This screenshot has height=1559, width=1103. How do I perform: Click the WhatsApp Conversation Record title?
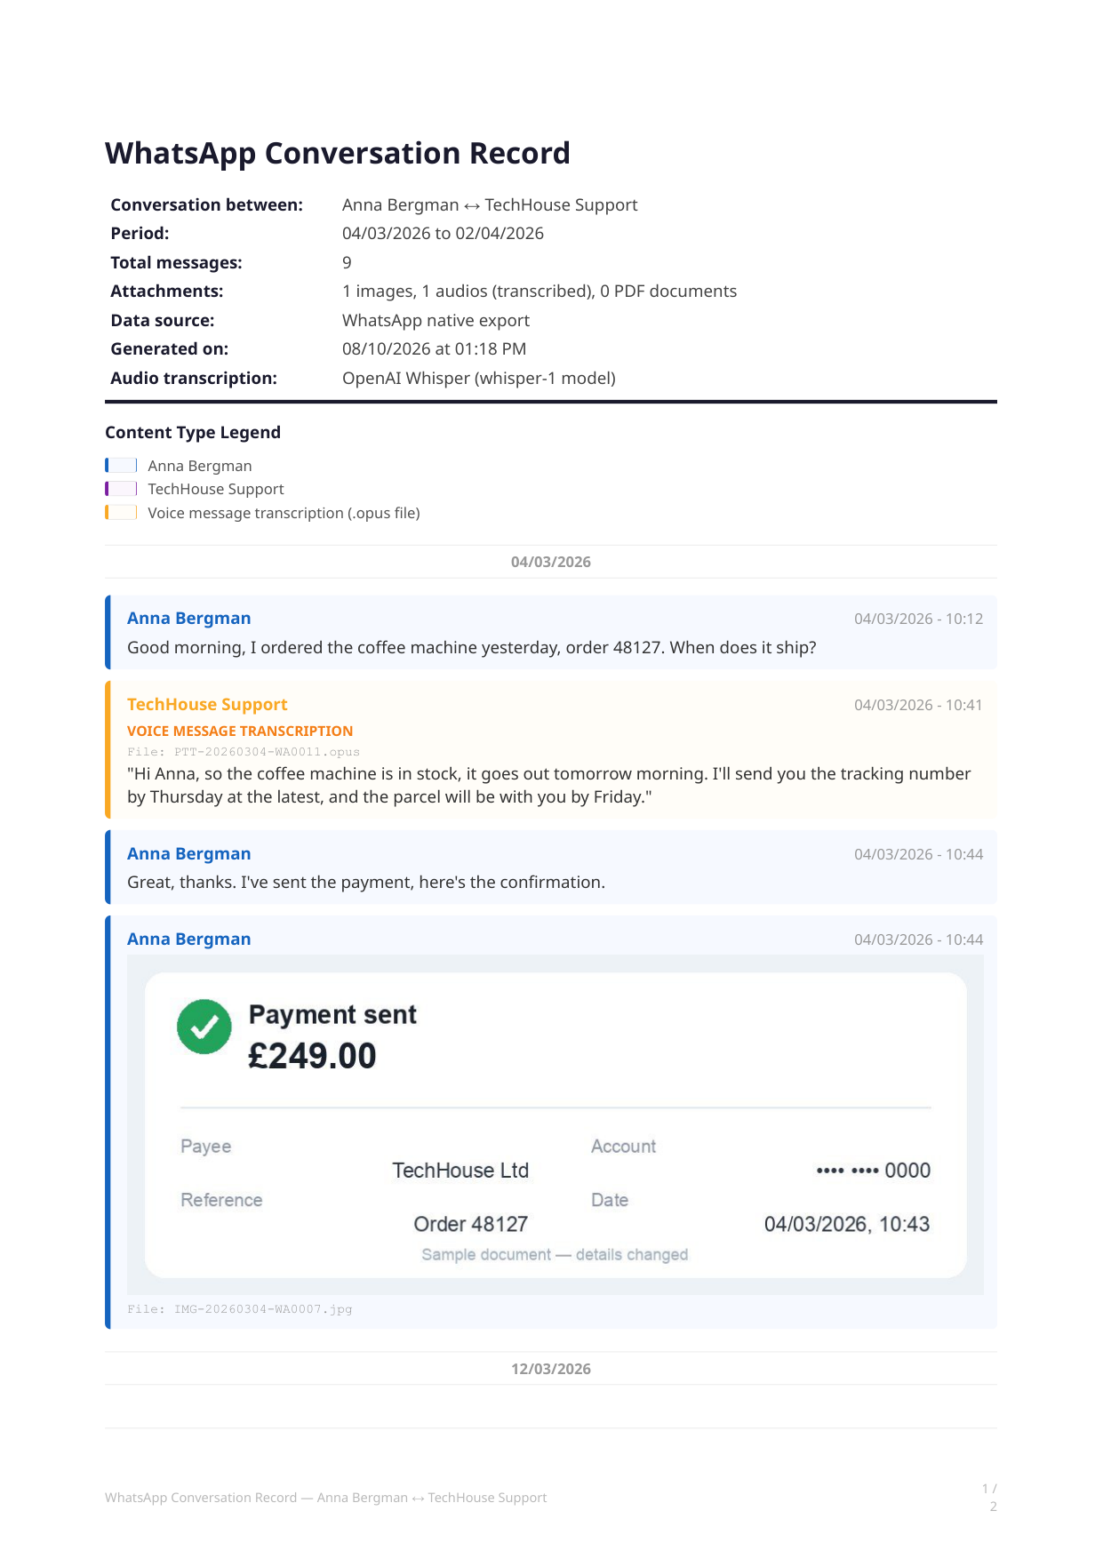338,153
